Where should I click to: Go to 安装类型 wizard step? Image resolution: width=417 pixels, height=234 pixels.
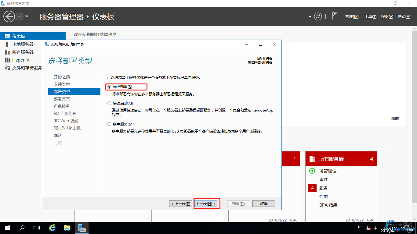tap(62, 84)
